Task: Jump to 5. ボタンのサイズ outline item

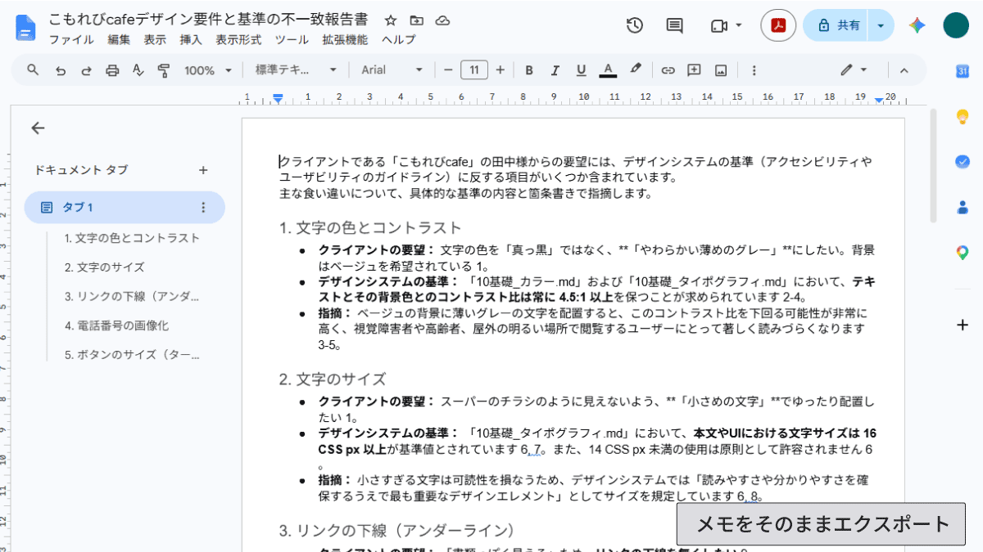Action: pyautogui.click(x=132, y=355)
